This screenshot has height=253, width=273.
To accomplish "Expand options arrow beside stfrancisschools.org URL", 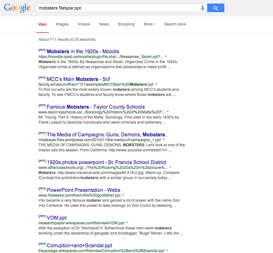I will (x=170, y=167).
